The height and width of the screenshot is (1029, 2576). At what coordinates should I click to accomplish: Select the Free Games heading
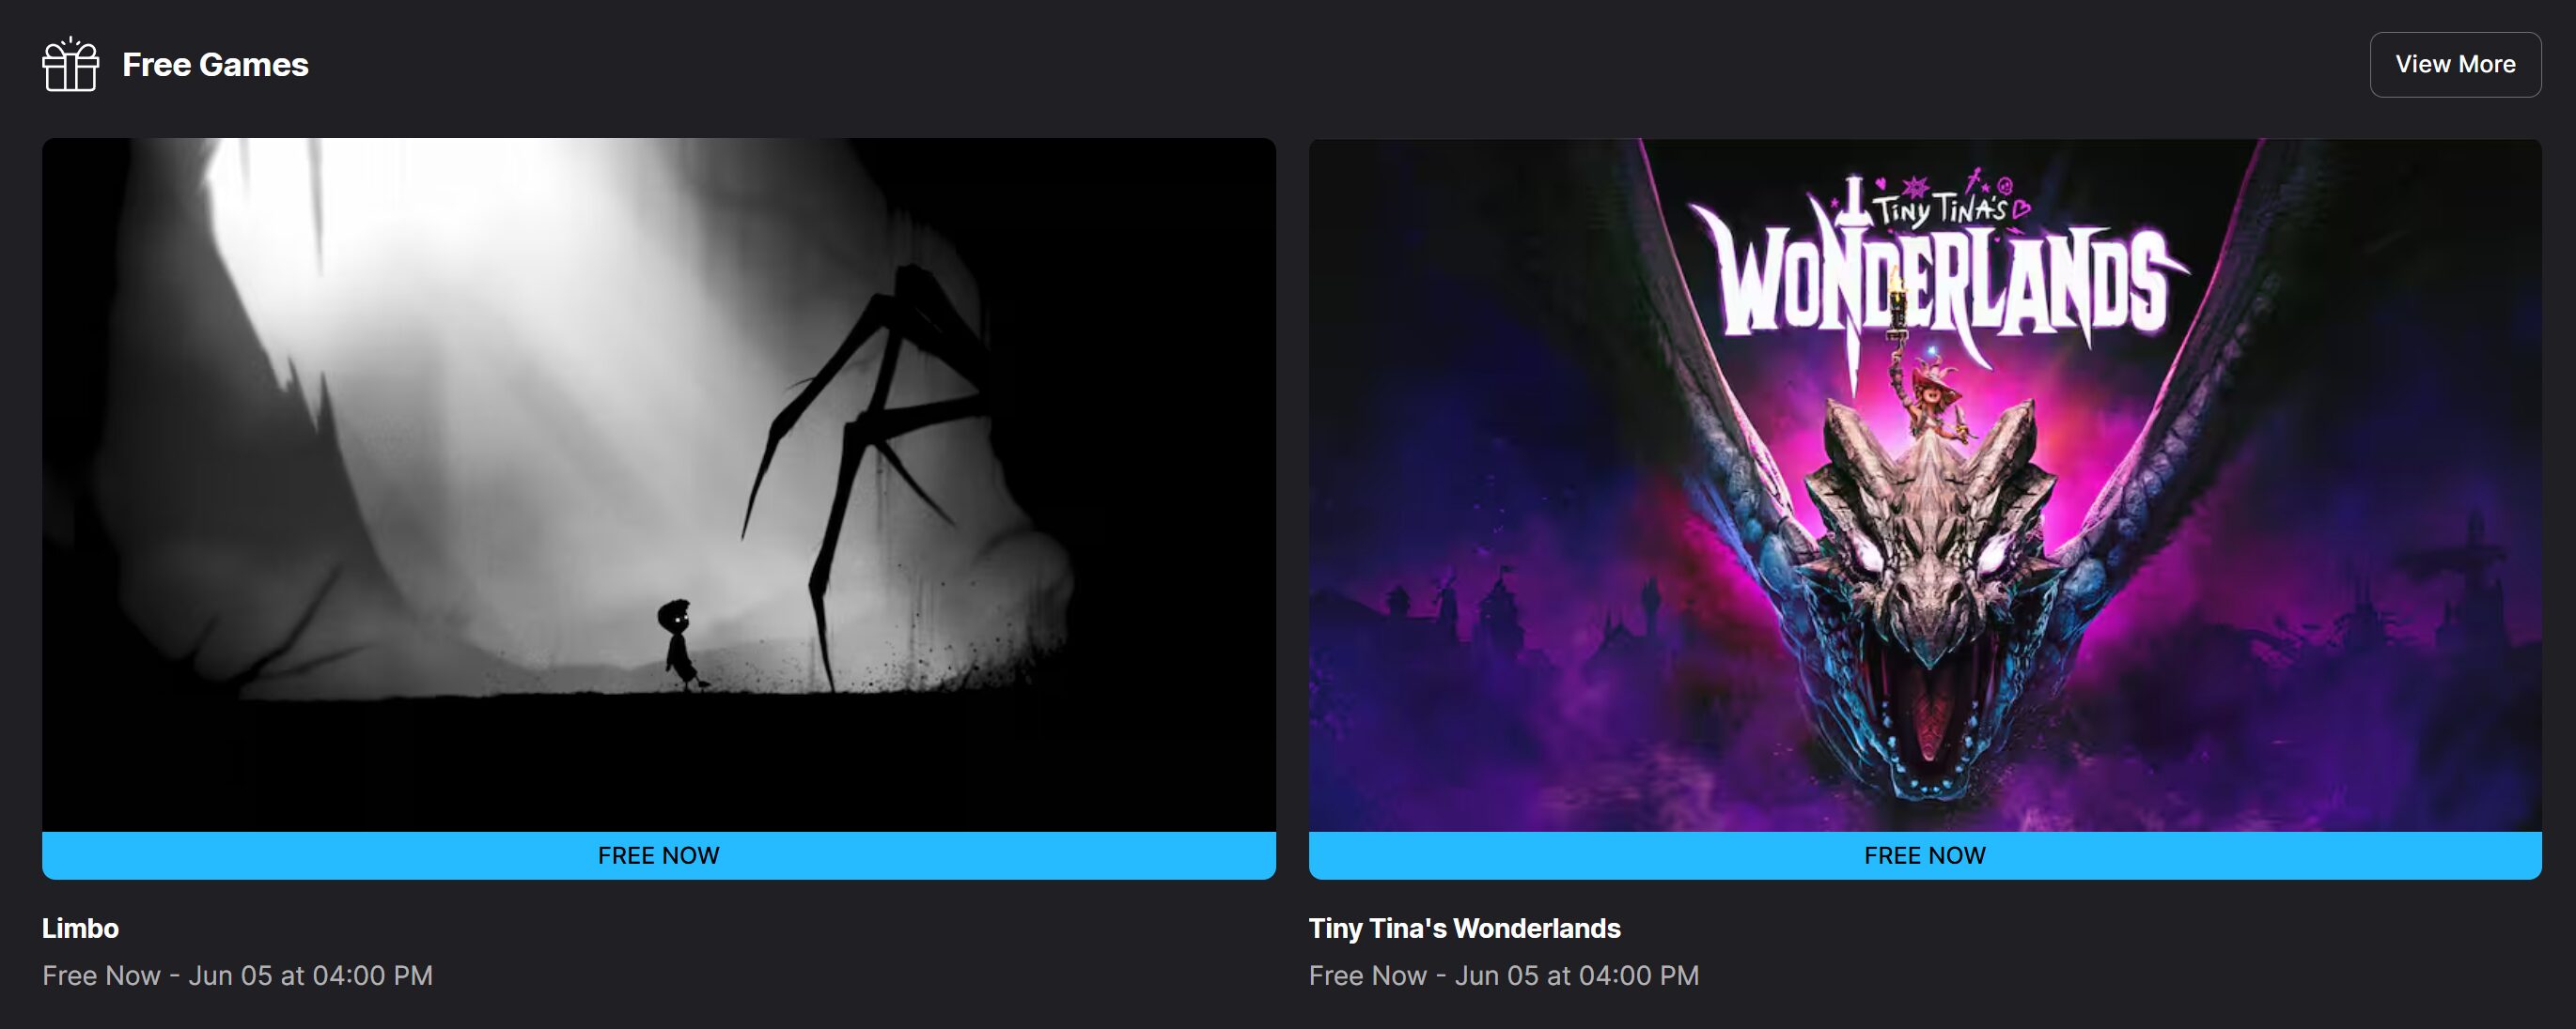pyautogui.click(x=215, y=65)
